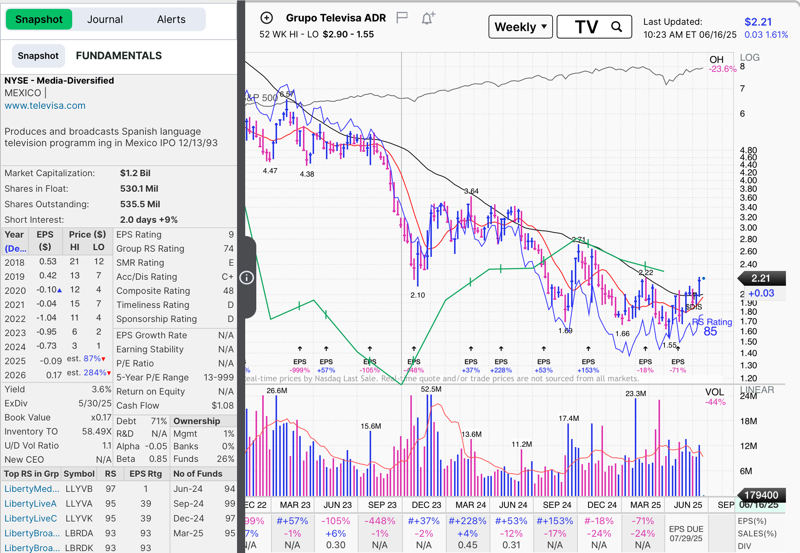Click the $DIS label on the chart
800x553 pixels.
coord(694,307)
